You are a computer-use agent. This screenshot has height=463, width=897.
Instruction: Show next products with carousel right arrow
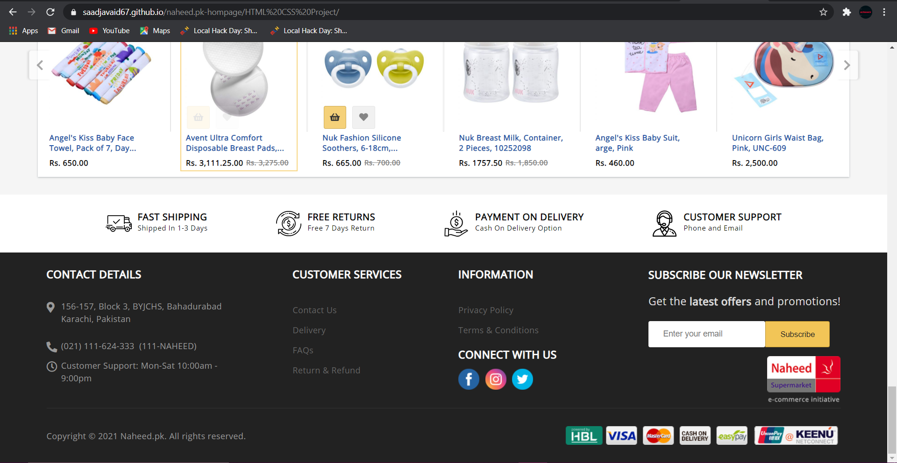[x=847, y=65]
